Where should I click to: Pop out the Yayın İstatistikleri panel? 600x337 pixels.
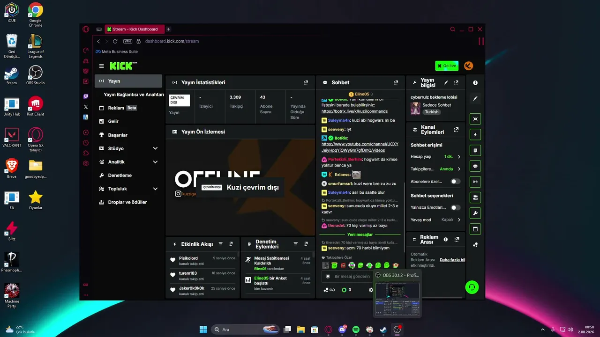point(306,82)
